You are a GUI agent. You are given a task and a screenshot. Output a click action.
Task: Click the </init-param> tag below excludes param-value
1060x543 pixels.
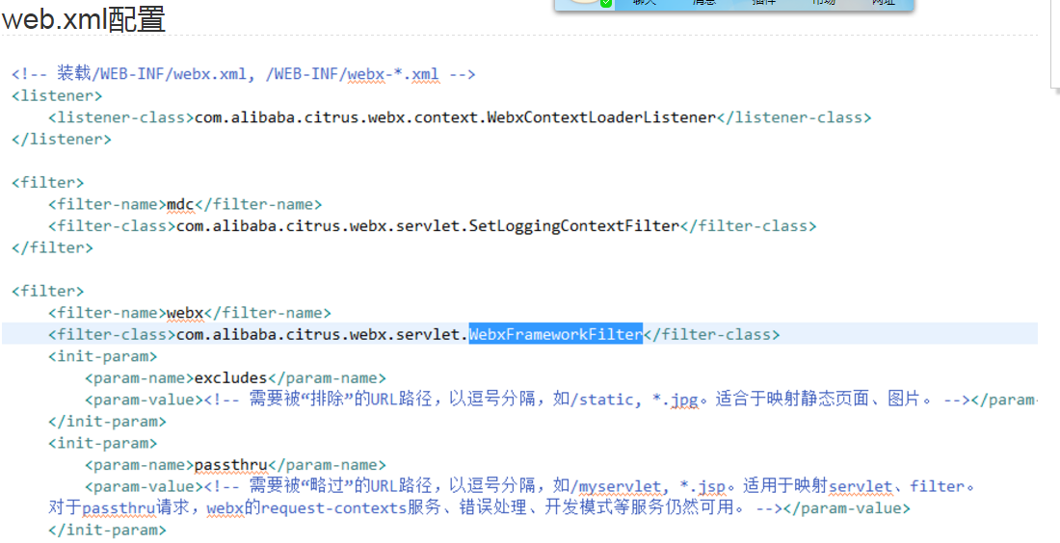(x=107, y=422)
